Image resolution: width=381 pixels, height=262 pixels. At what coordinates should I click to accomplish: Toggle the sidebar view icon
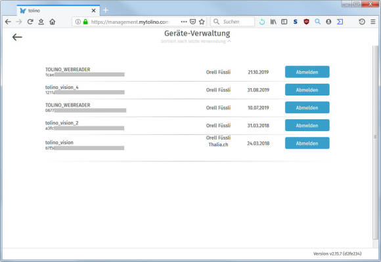click(x=284, y=22)
